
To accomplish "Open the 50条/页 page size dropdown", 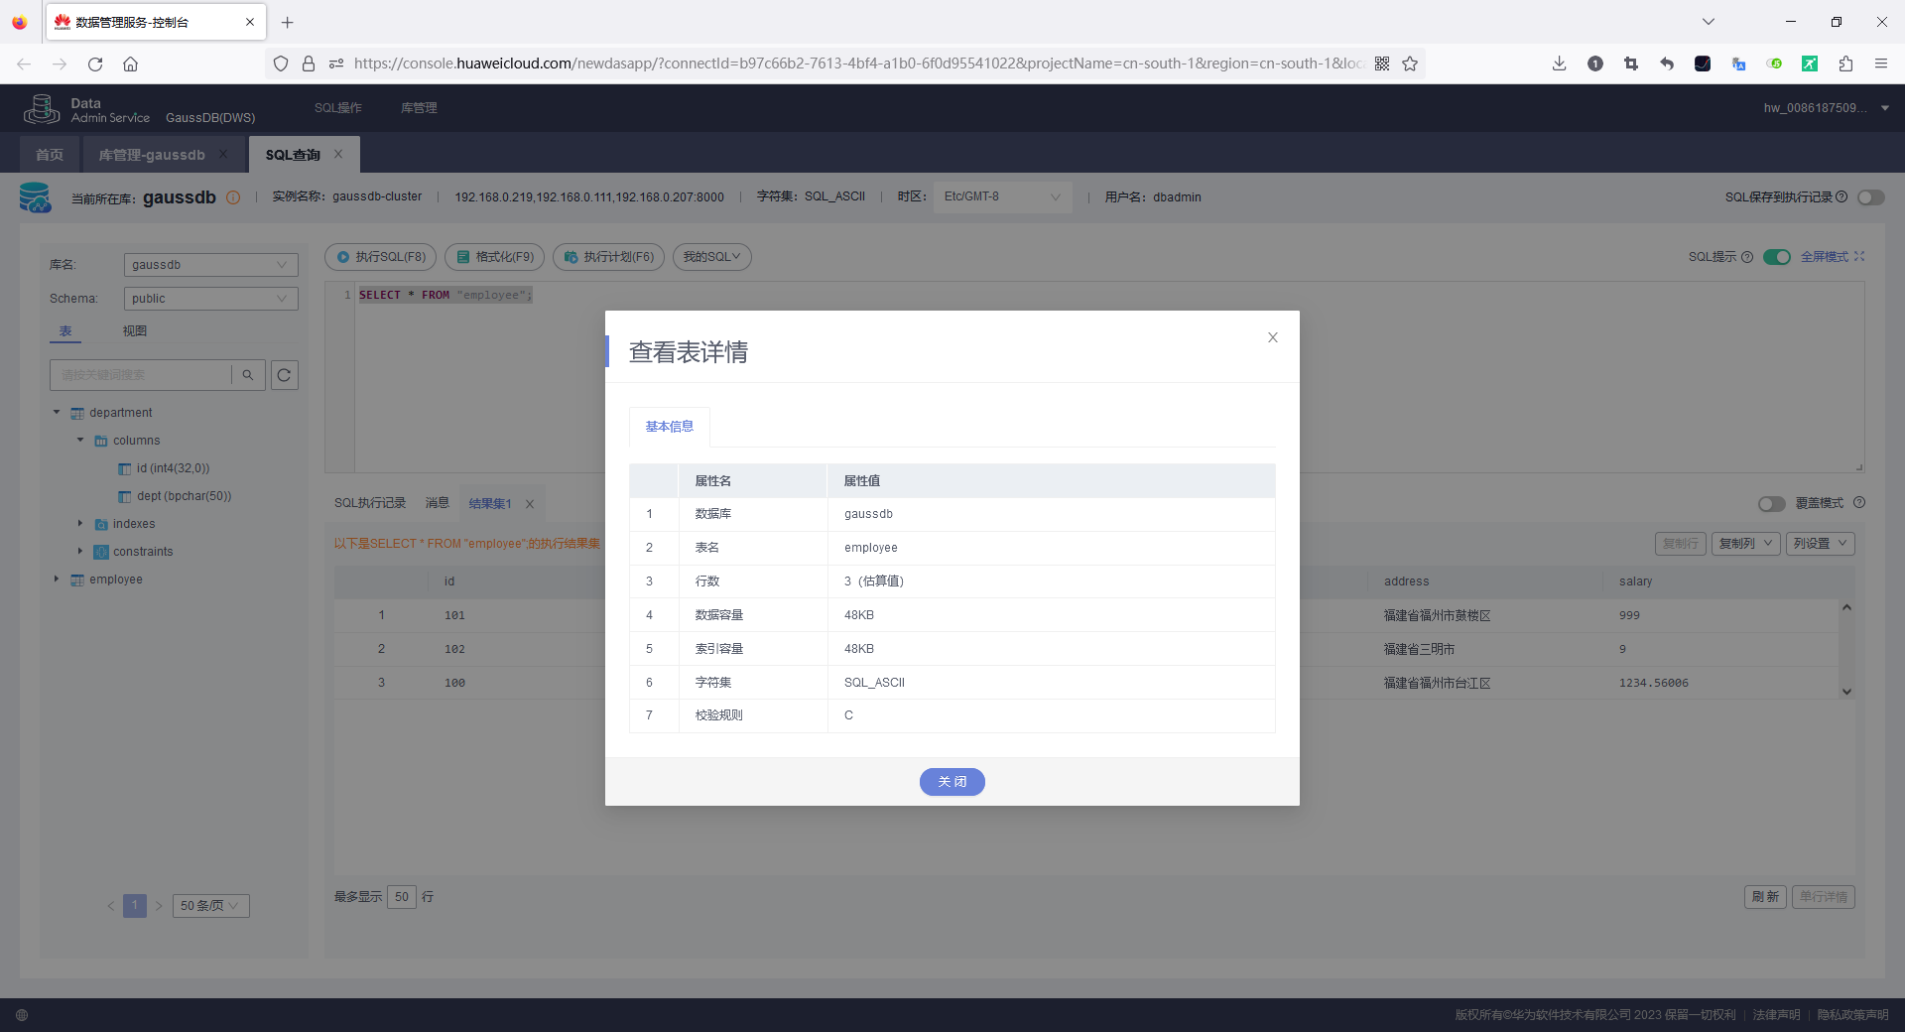I will coord(209,906).
